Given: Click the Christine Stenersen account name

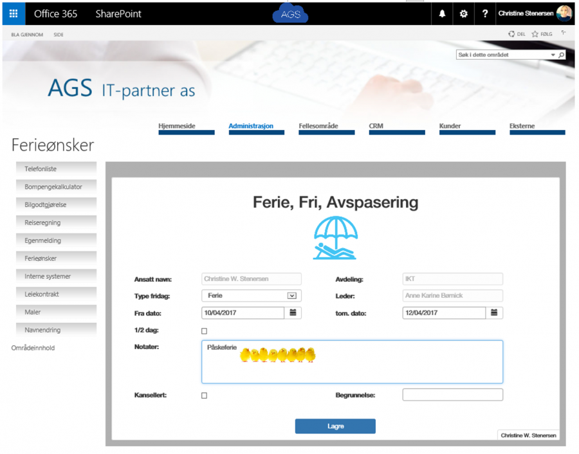Looking at the screenshot, I should coord(526,14).
